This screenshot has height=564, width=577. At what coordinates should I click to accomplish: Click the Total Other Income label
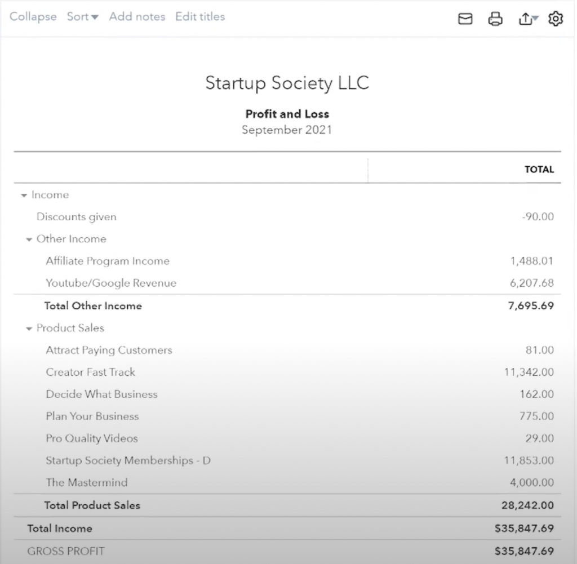coord(93,306)
